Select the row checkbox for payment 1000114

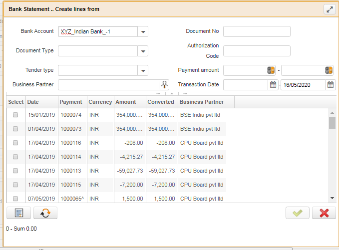[x=15, y=157]
